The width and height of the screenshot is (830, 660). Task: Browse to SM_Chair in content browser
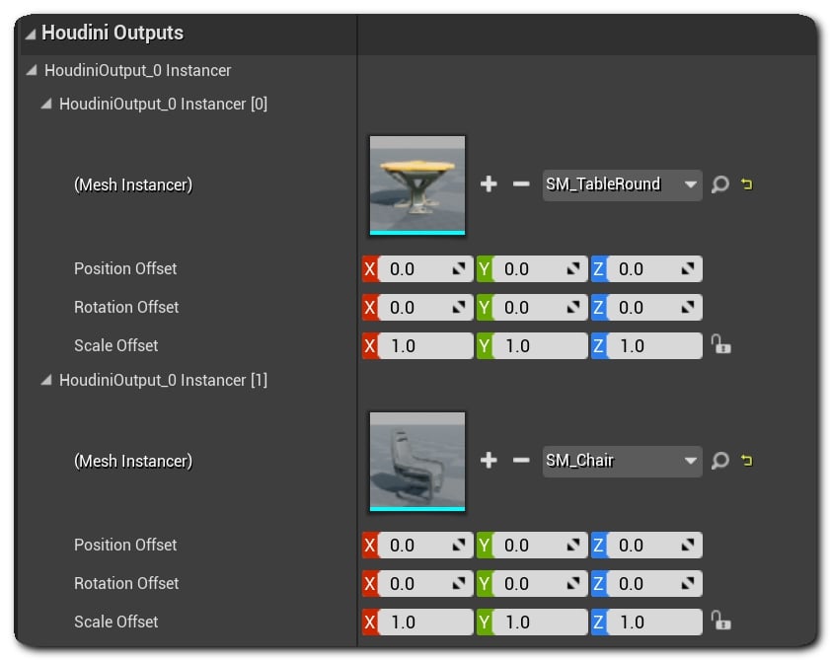click(719, 461)
